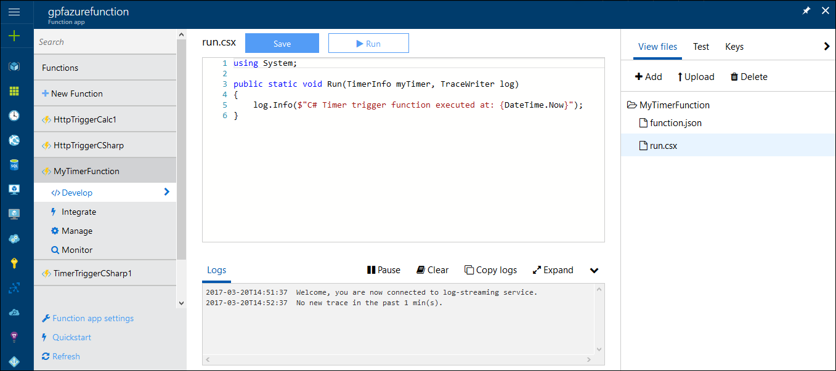Click the Refresh link
The height and width of the screenshot is (371, 836).
tap(61, 356)
